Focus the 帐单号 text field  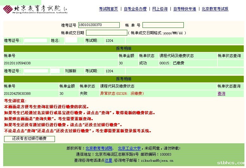tap(163, 25)
